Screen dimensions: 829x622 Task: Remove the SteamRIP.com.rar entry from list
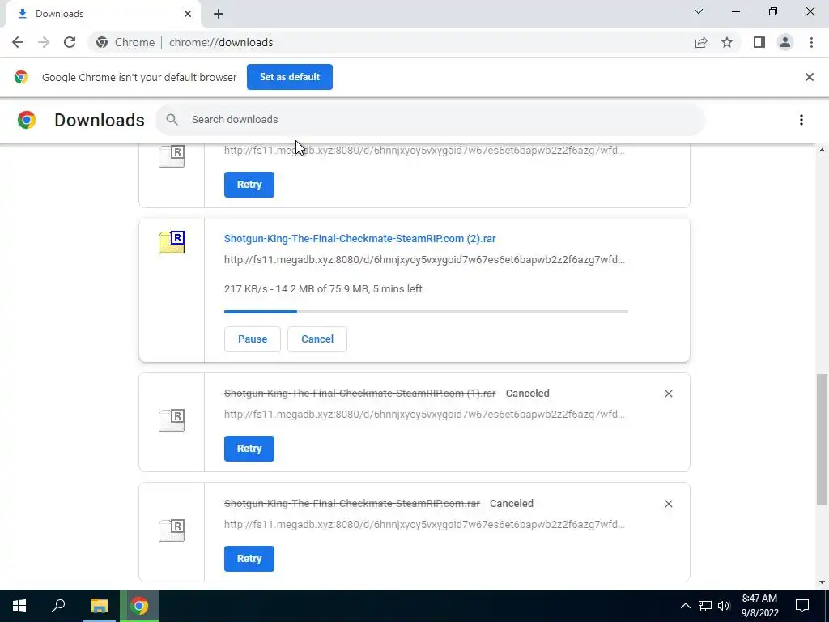tap(668, 504)
